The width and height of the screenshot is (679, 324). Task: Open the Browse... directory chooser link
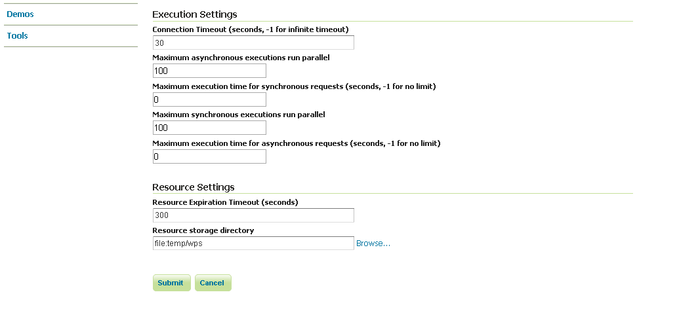pyautogui.click(x=373, y=243)
